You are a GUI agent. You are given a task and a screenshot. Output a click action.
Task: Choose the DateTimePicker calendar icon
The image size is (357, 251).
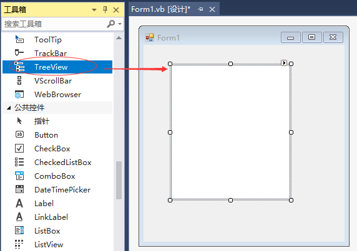click(x=19, y=189)
